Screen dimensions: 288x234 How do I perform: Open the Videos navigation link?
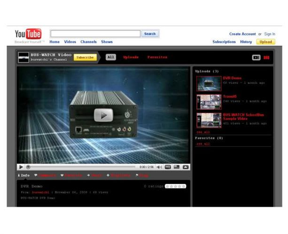click(x=70, y=42)
